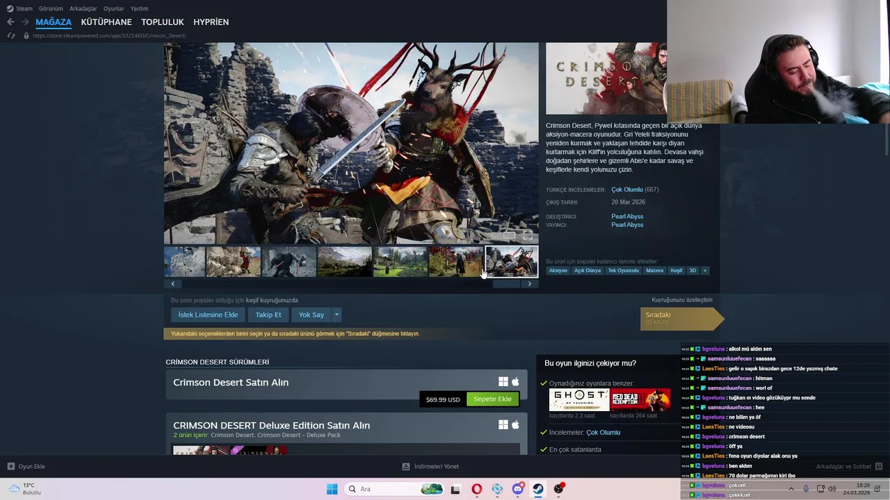Open the Red Dead Redemption similar game image
Viewport: 890px width, 500px height.
pyautogui.click(x=640, y=400)
